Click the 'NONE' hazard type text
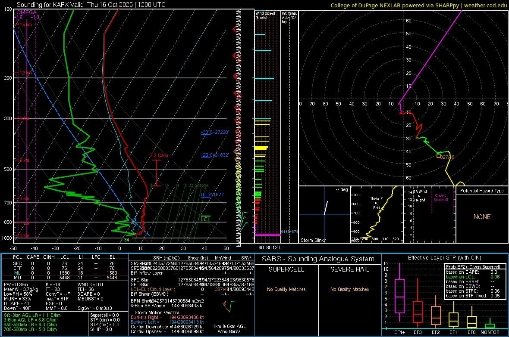 (482, 217)
